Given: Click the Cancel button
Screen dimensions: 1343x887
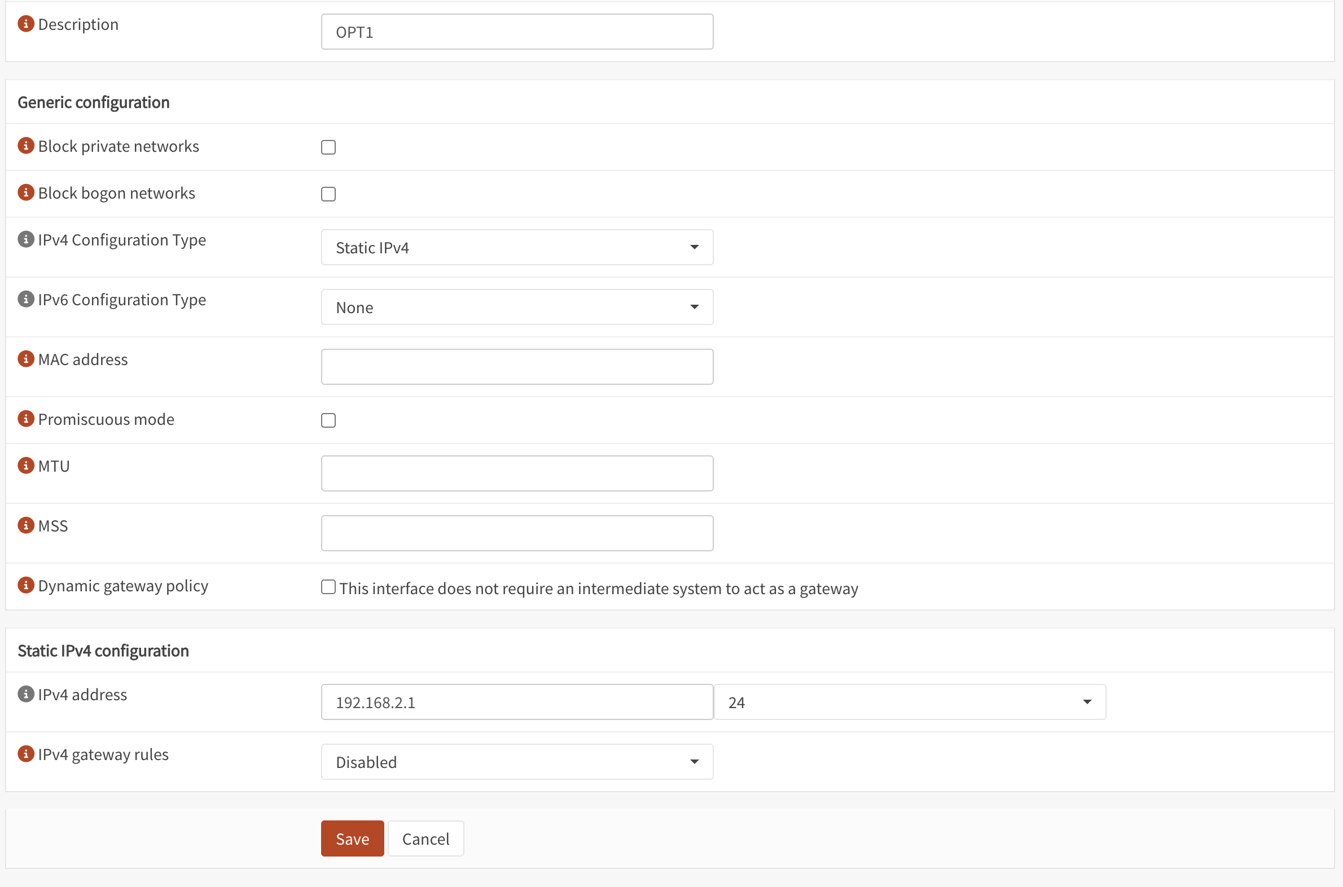Looking at the screenshot, I should click(x=425, y=838).
